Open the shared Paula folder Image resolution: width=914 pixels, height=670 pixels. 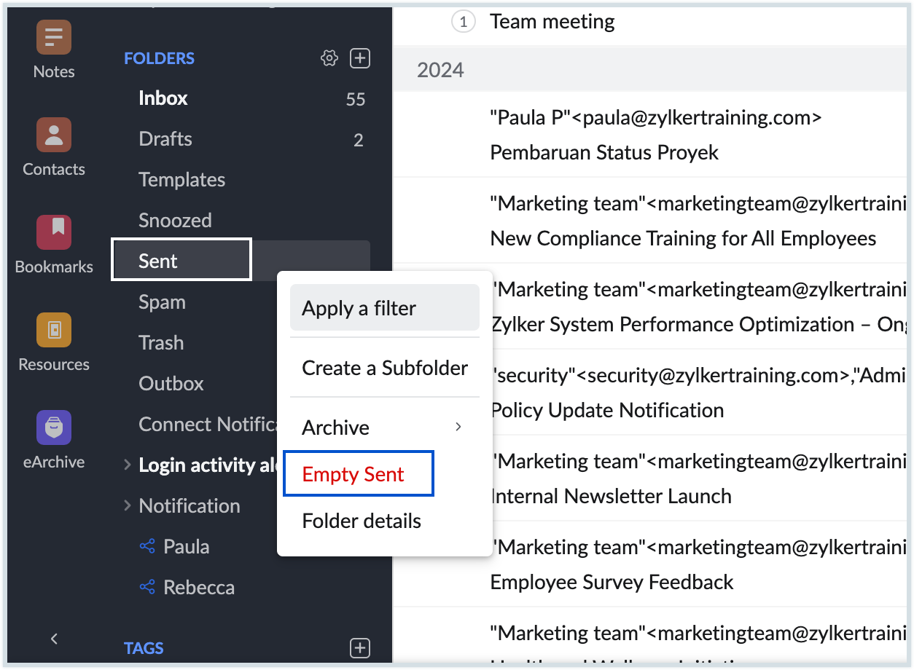pyautogui.click(x=186, y=546)
